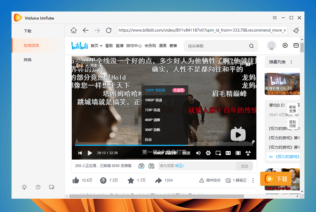Skip to previous video track
The height and width of the screenshot is (212, 316).
point(80,153)
